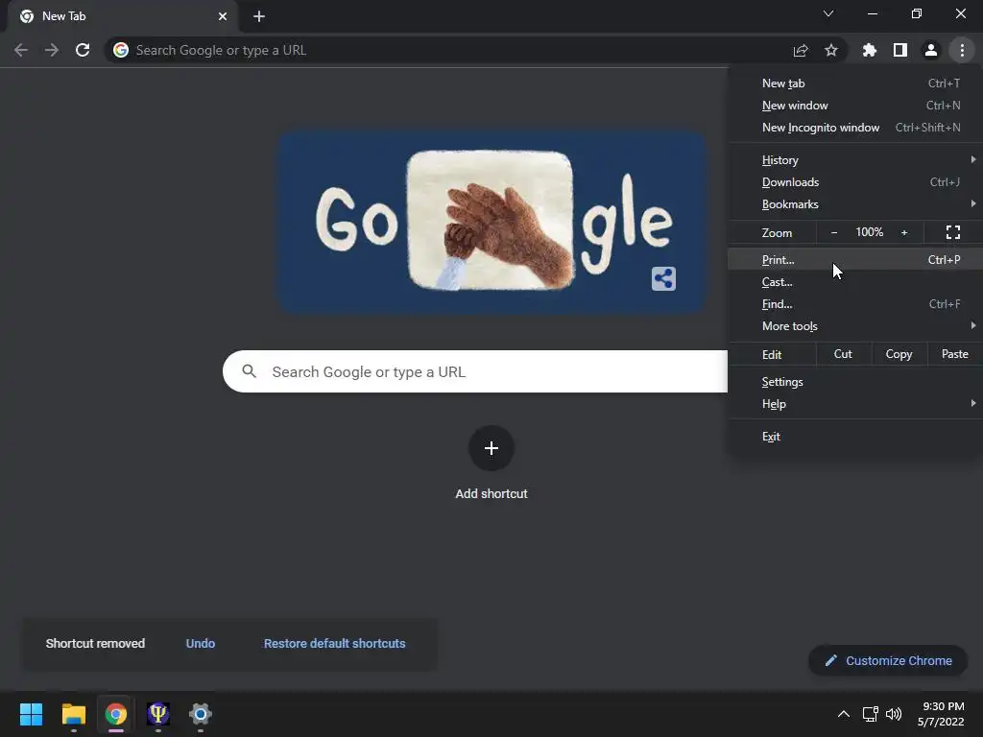Show hidden system tray icons
This screenshot has width=983, height=737.
844,714
